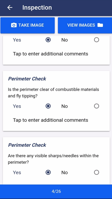Choose Yes for combustible materials question
Image resolution: width=112 pixels, height=199 pixels.
point(48,106)
